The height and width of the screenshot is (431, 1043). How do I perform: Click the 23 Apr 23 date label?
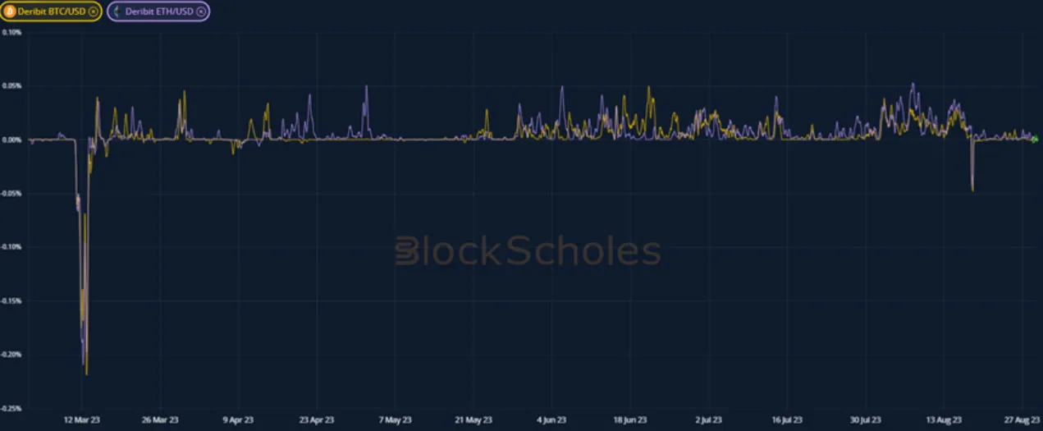click(317, 420)
